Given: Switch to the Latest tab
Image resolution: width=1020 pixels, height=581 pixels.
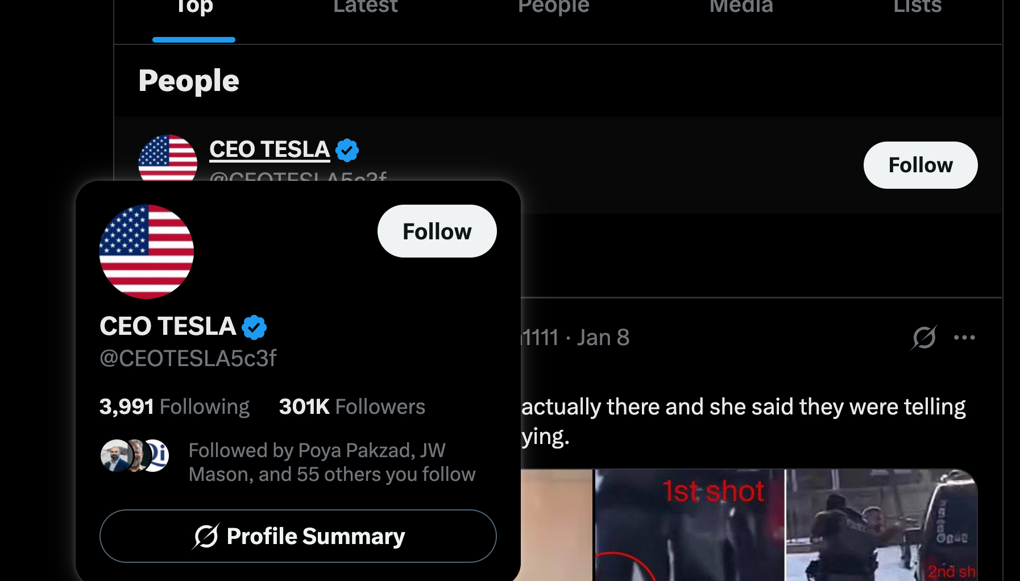Looking at the screenshot, I should pyautogui.click(x=366, y=8).
